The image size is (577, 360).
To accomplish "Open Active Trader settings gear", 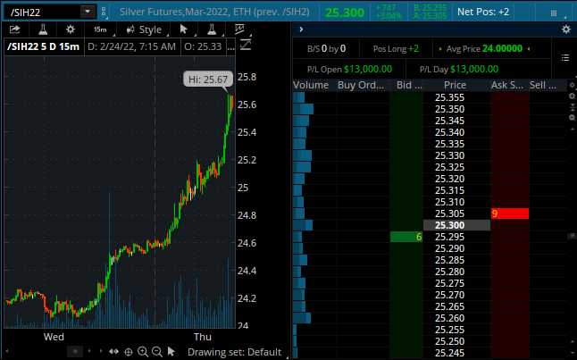I will pos(565,29).
